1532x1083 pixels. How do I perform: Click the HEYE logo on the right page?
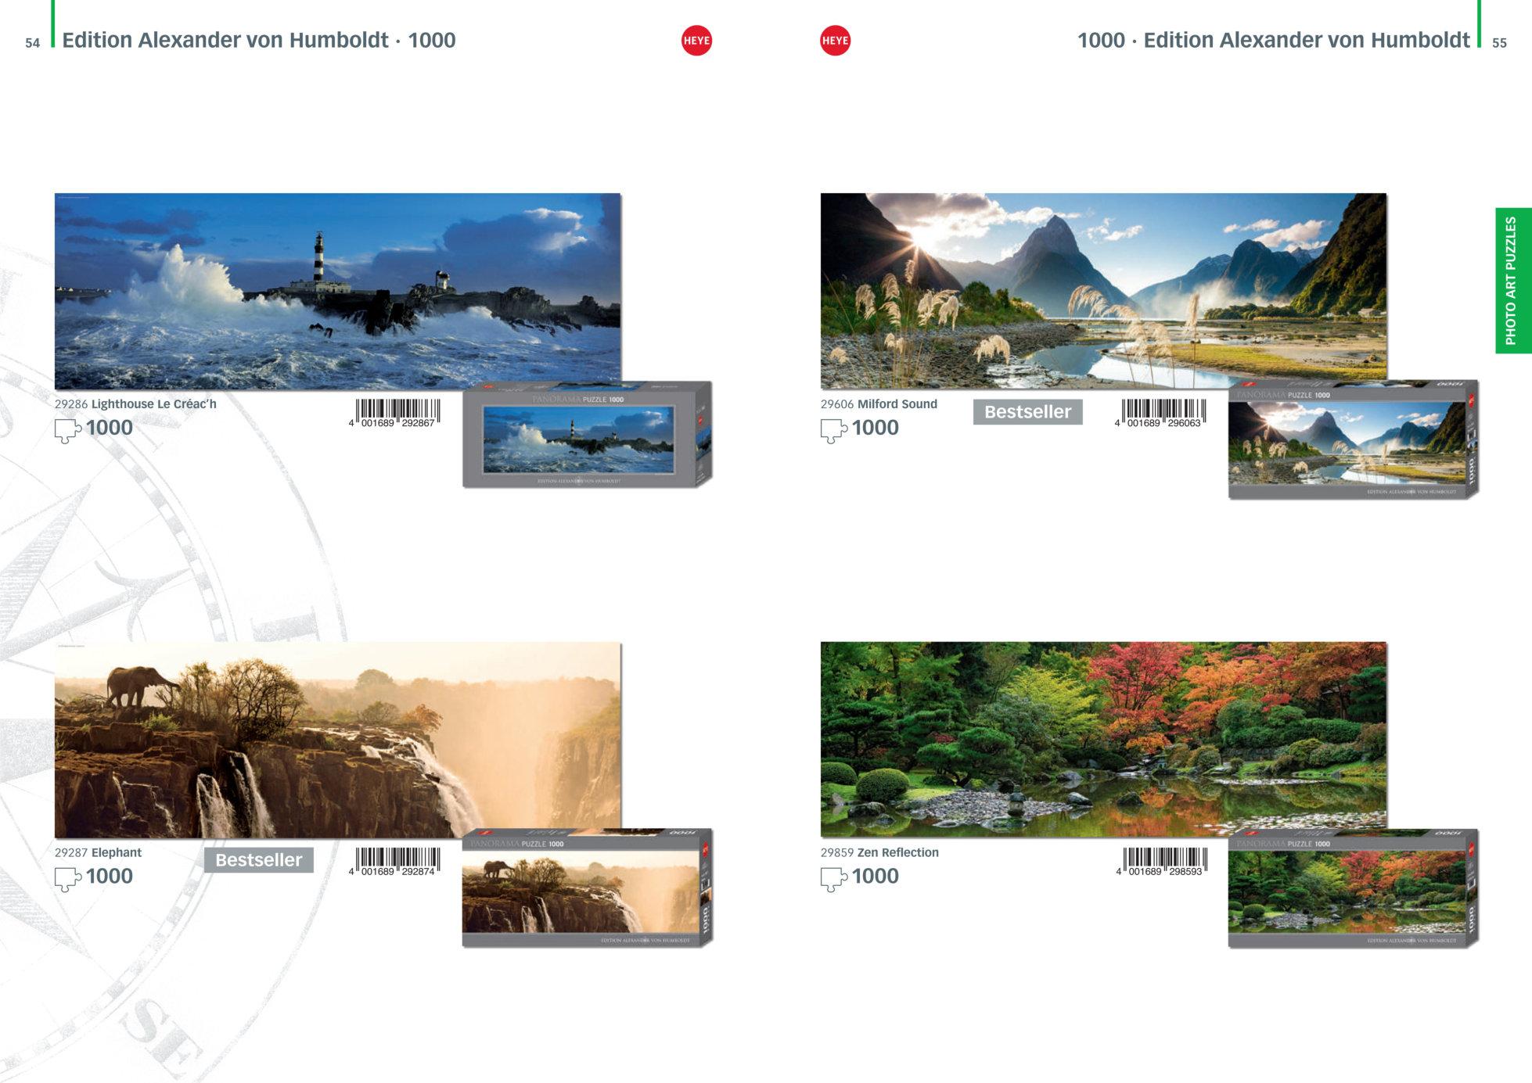pos(835,41)
